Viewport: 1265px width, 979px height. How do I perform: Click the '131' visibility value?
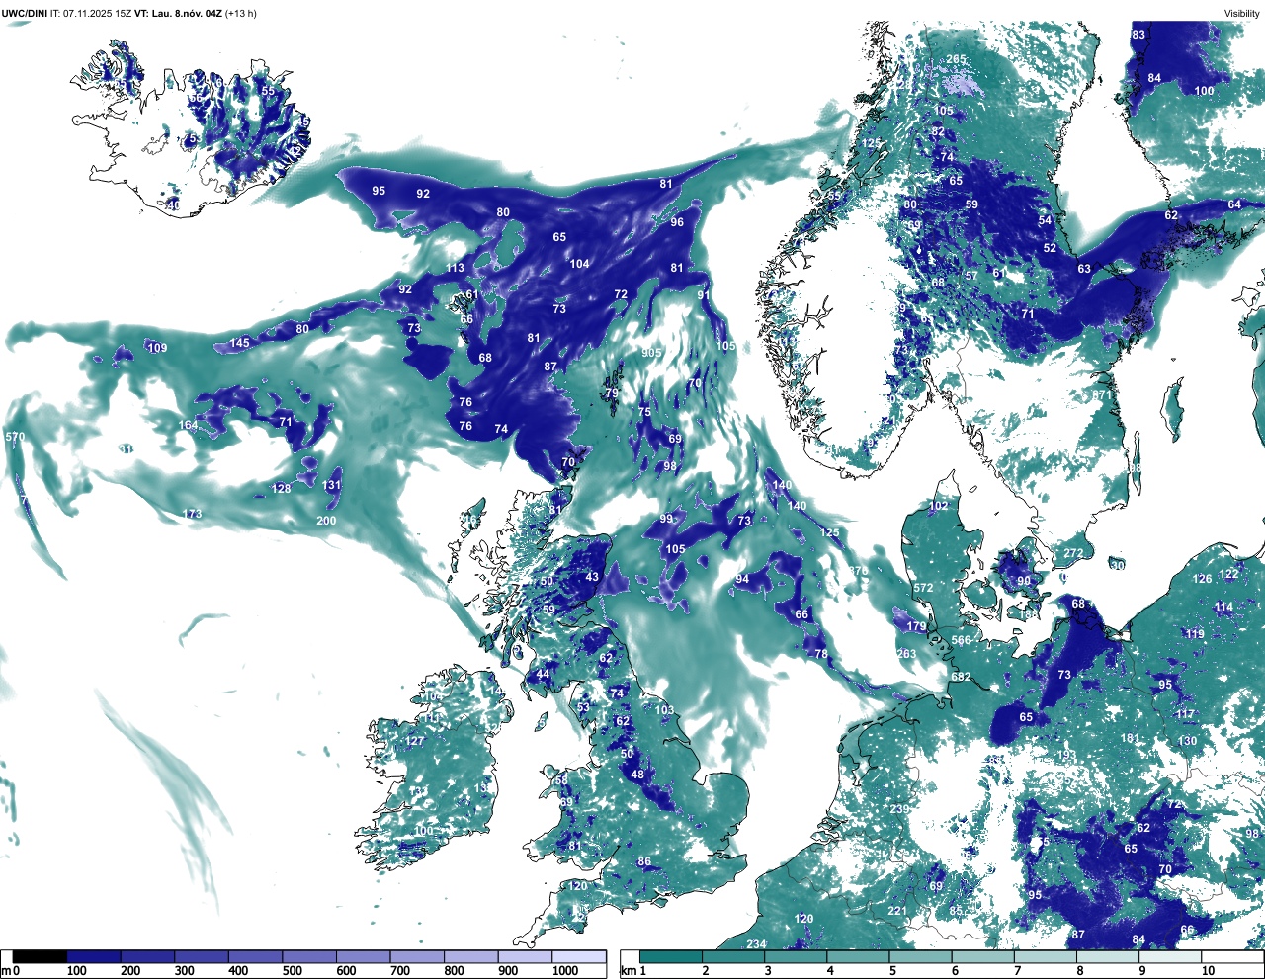331,485
